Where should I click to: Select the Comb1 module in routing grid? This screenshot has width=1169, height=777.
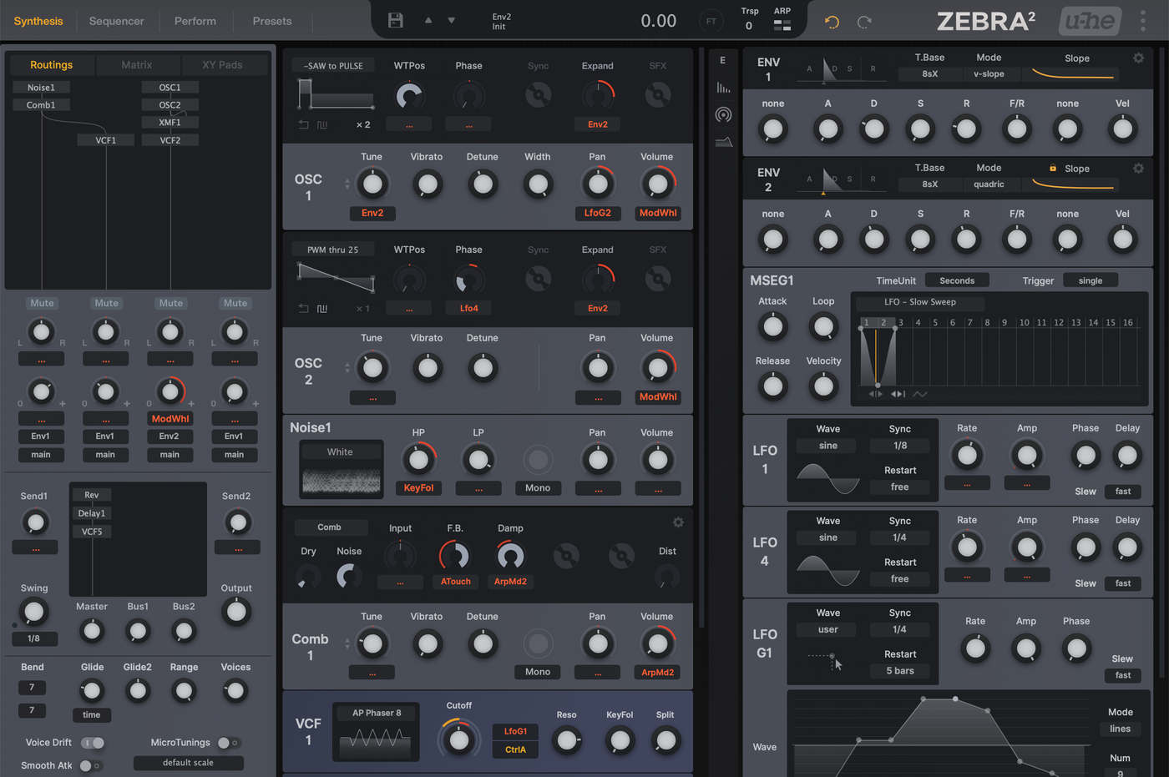pyautogui.click(x=41, y=104)
